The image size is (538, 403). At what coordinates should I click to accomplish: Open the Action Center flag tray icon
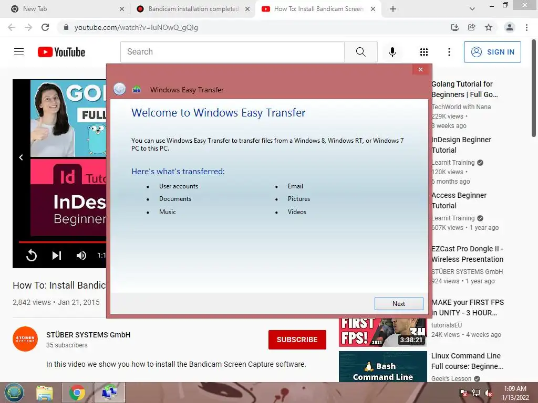click(463, 393)
